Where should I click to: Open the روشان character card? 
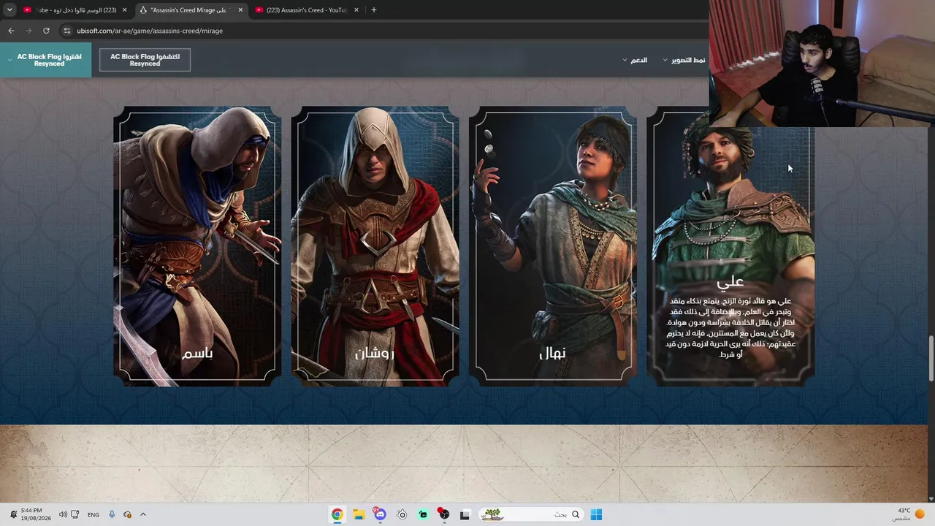375,246
